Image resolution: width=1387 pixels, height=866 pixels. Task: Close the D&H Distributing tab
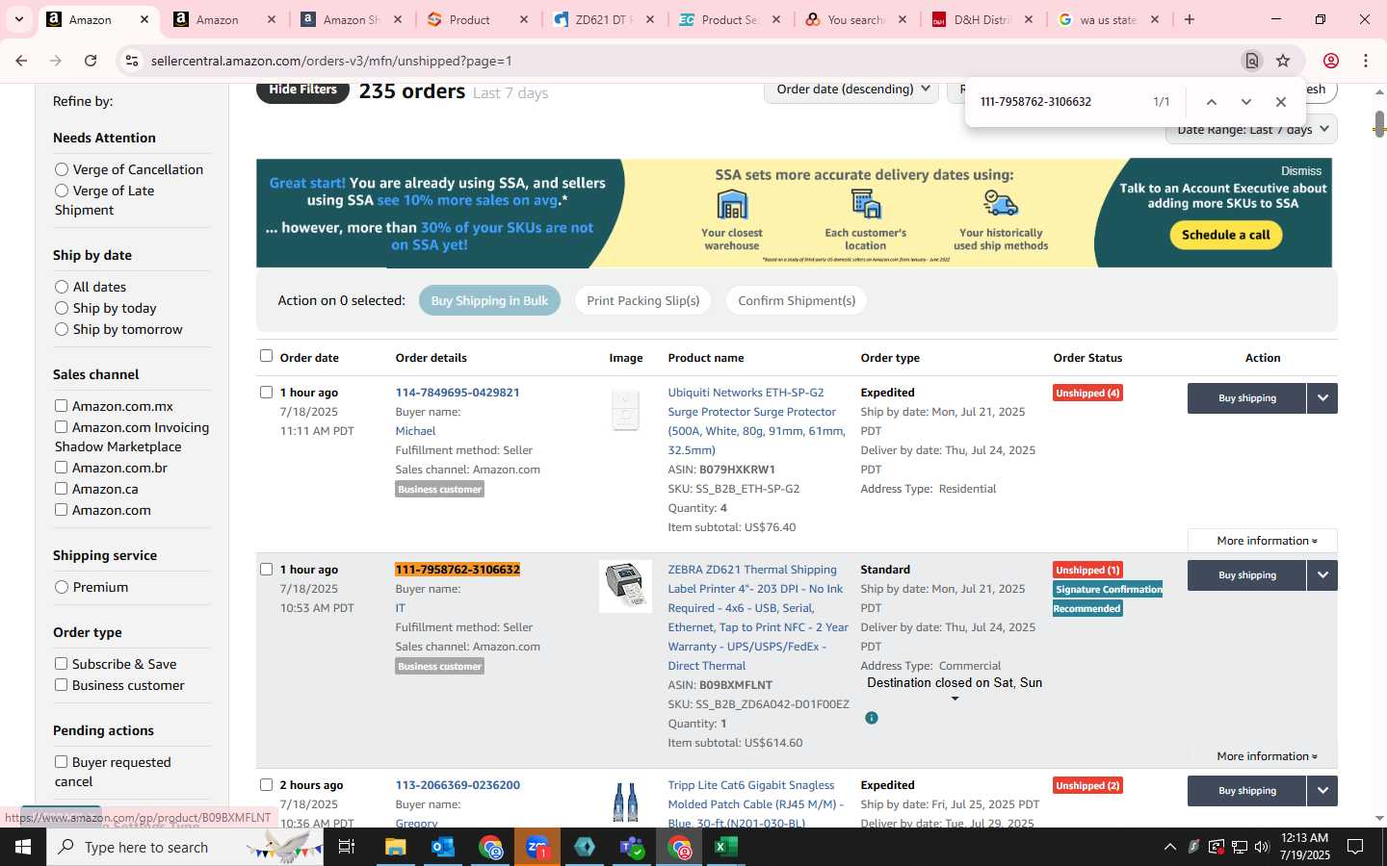click(x=1029, y=19)
